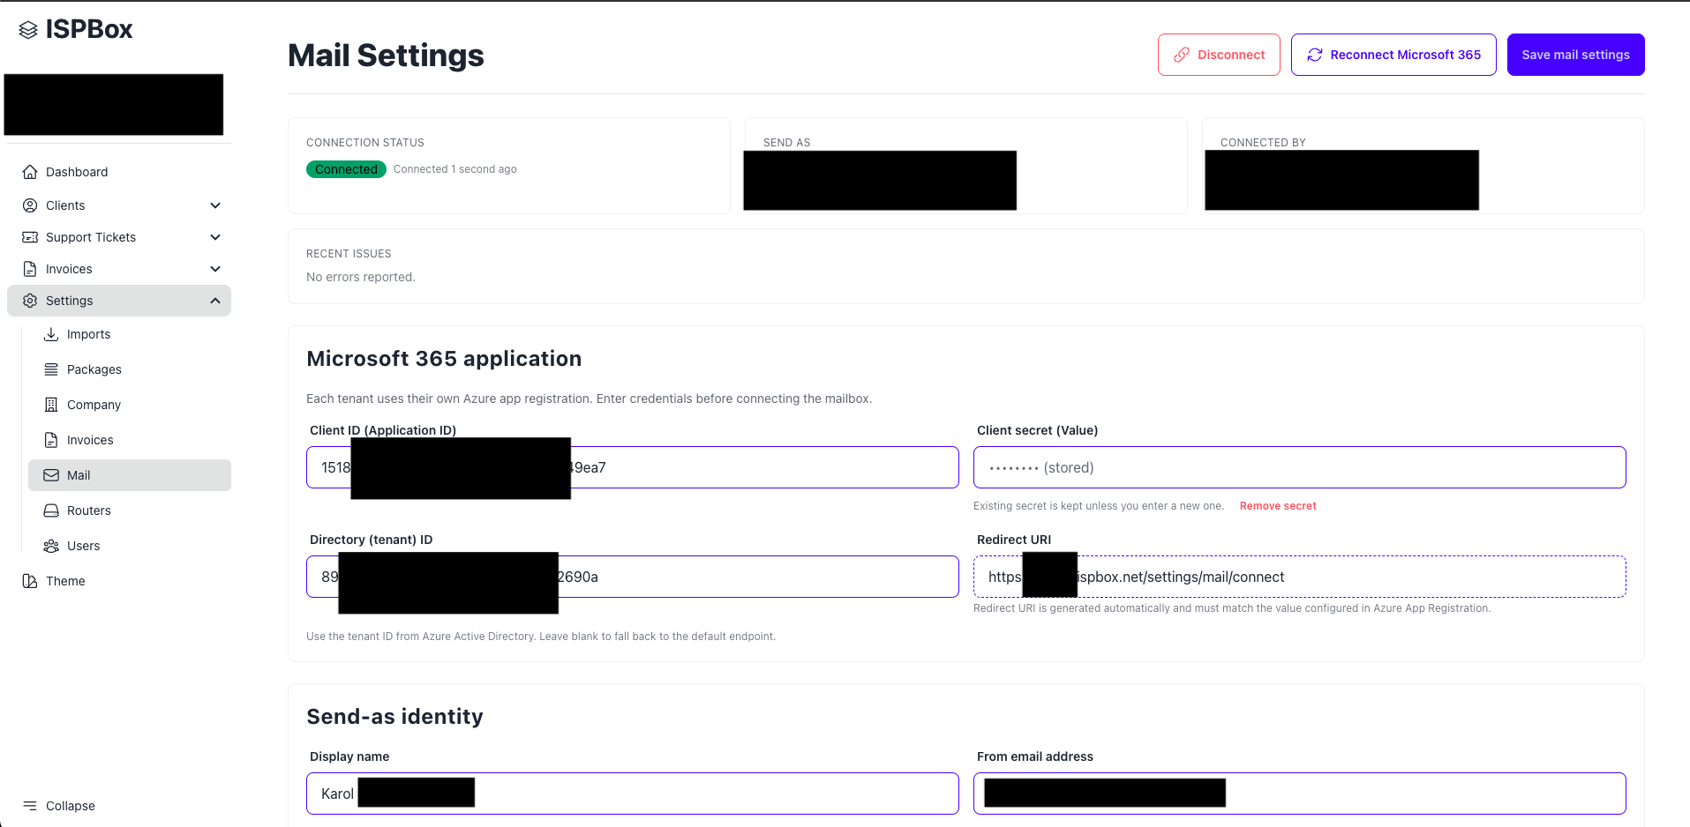
Task: Click the Packages stack icon
Action: [x=51, y=369]
